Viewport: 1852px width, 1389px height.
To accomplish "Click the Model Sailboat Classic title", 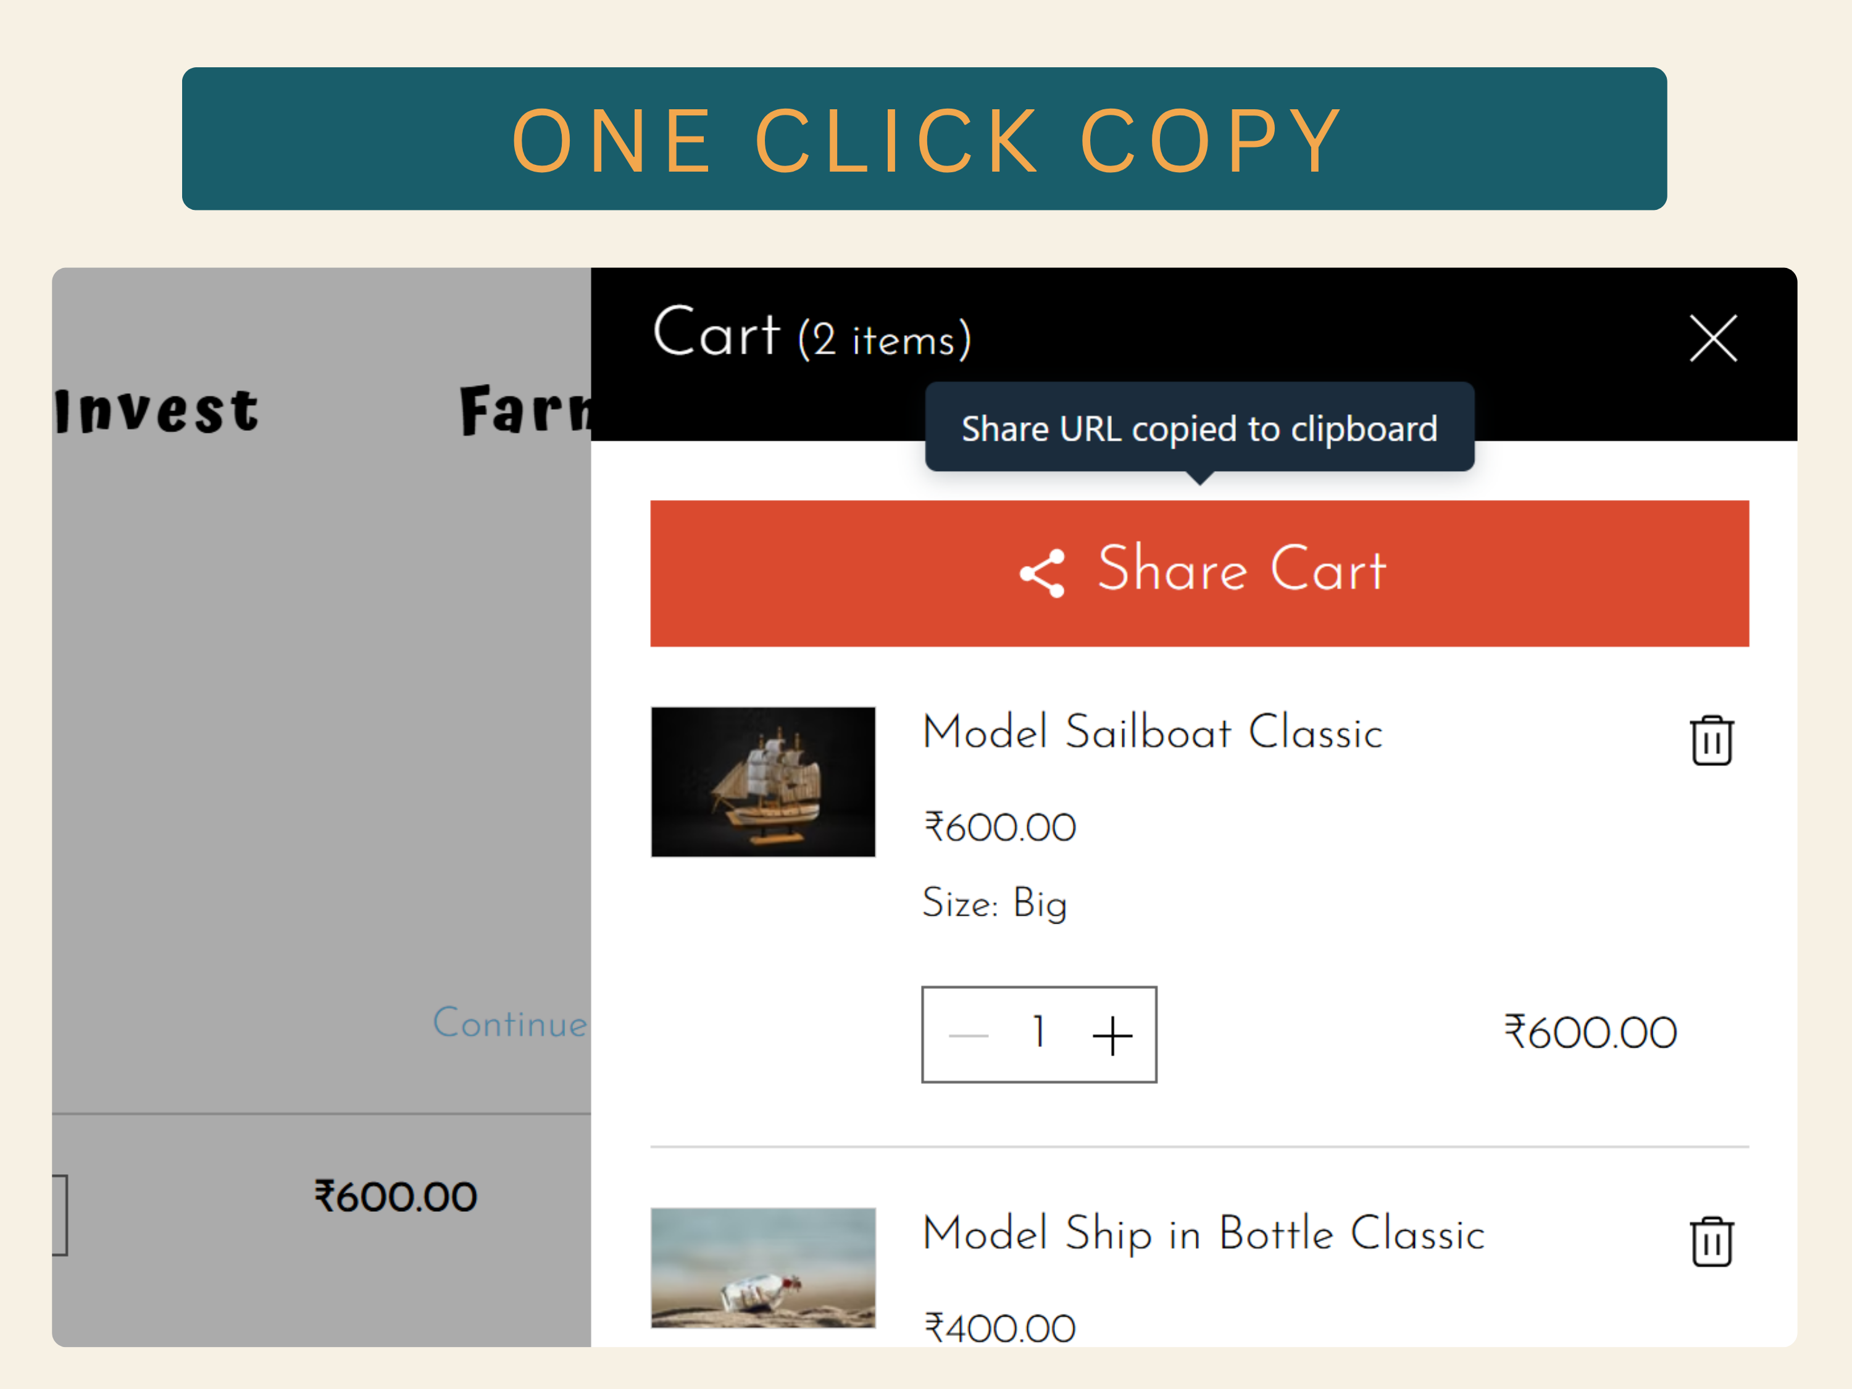I will point(1152,733).
